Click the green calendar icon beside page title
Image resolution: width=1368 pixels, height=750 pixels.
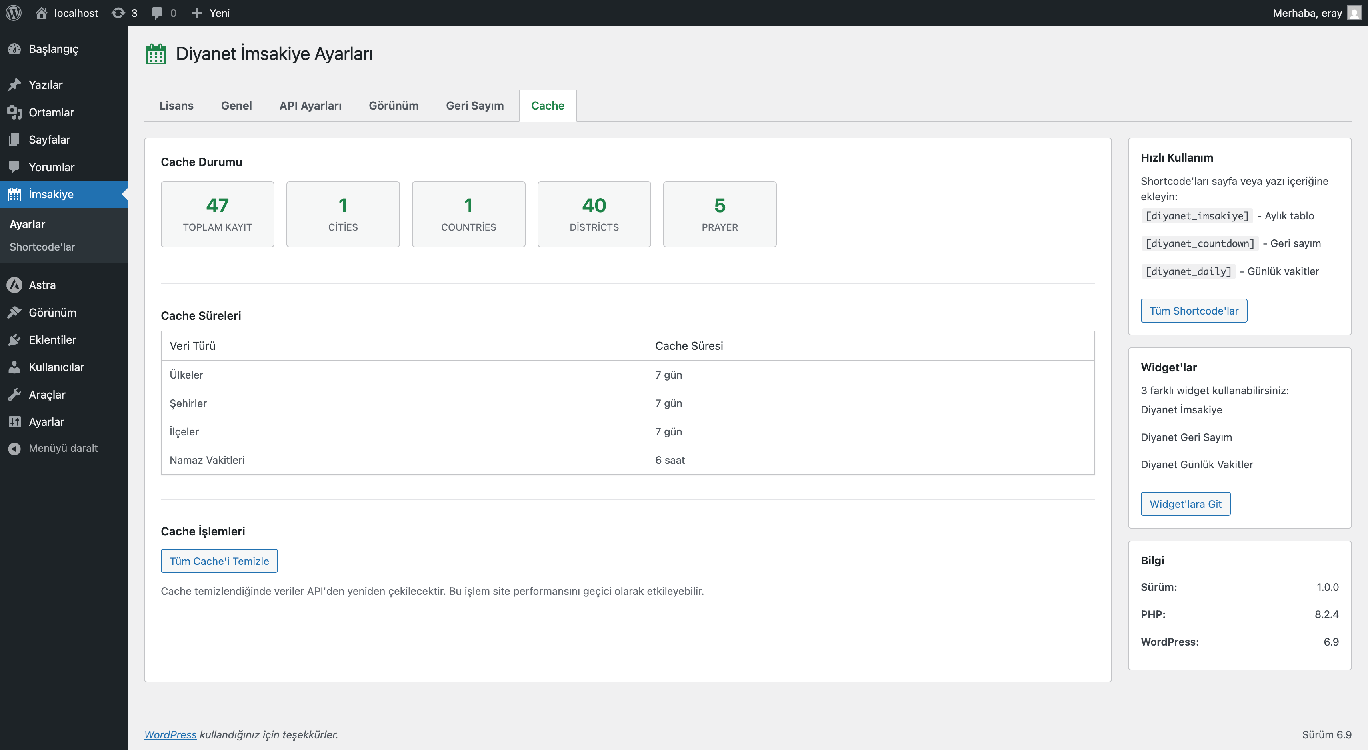tap(156, 54)
